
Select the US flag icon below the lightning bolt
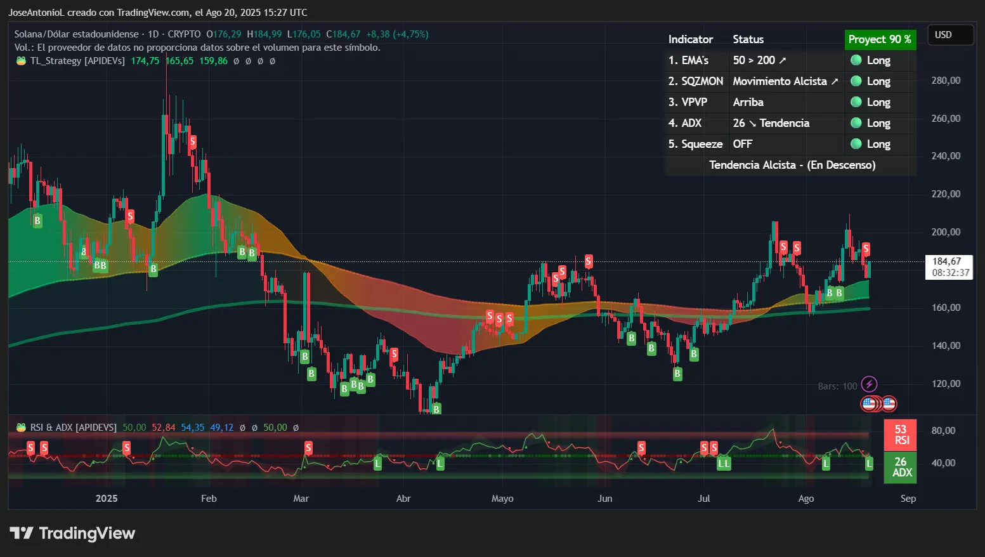coord(871,403)
